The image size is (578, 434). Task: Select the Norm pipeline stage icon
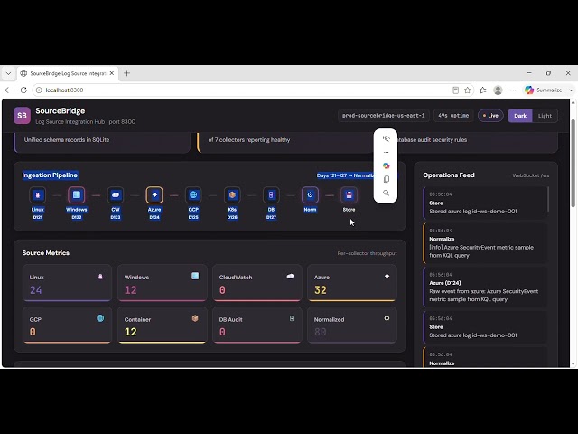coord(310,195)
